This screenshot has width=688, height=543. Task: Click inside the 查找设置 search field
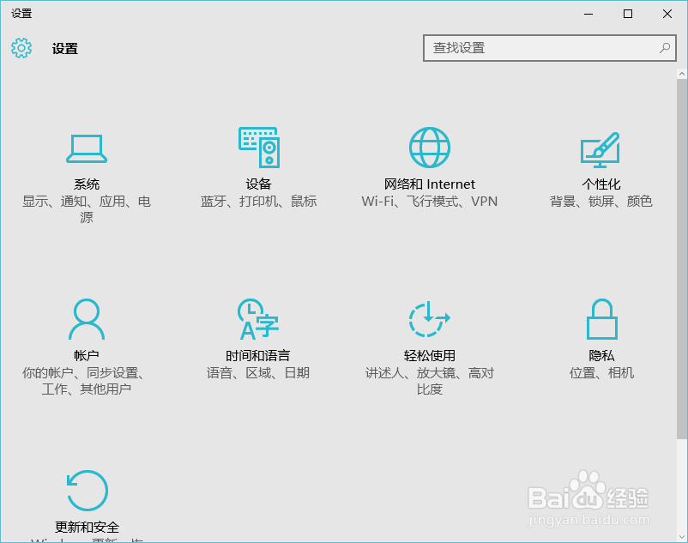pyautogui.click(x=532, y=48)
